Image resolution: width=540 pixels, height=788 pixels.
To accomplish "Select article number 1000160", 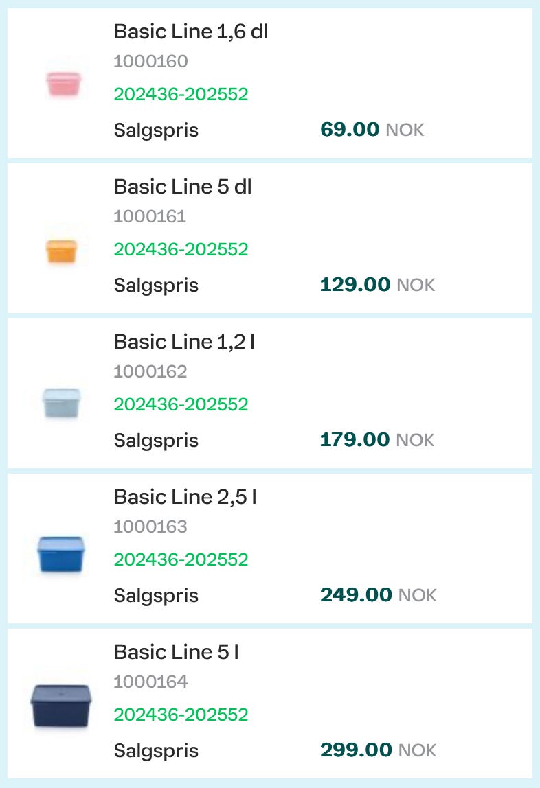I will [150, 62].
